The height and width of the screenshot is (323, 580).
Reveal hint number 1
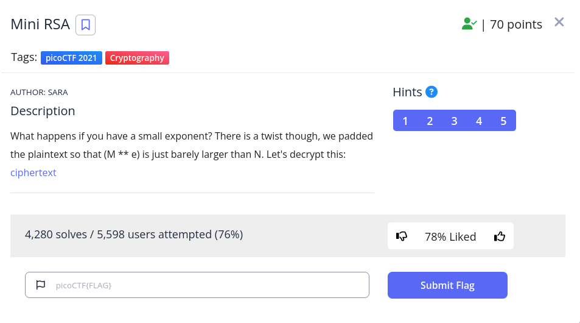(405, 121)
